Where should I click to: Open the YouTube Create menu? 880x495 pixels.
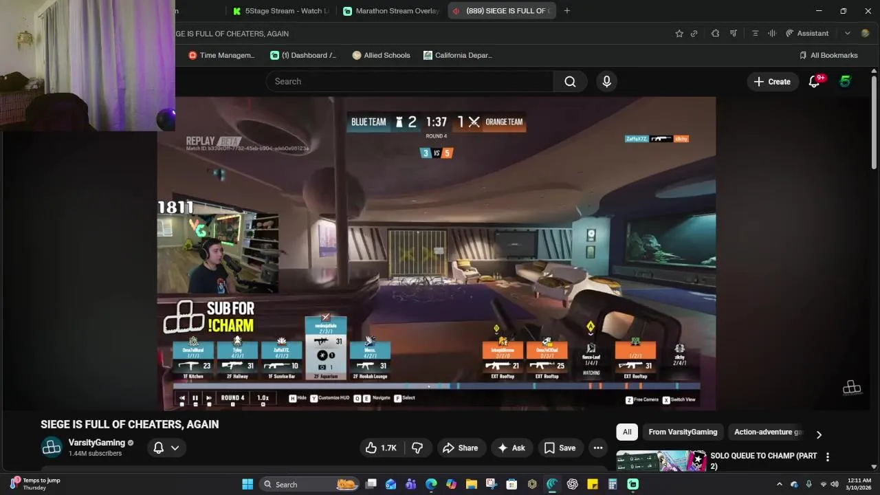tap(773, 81)
